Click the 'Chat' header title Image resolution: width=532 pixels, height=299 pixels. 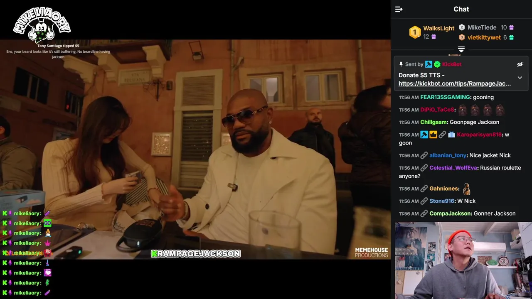tap(461, 9)
